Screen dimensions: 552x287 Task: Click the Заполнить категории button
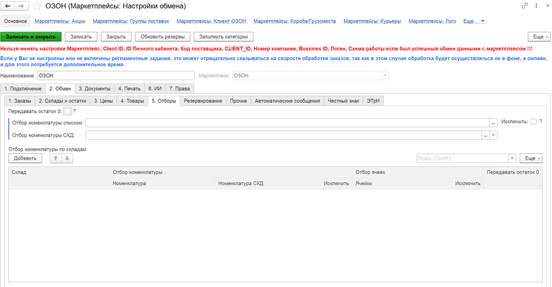coord(224,37)
